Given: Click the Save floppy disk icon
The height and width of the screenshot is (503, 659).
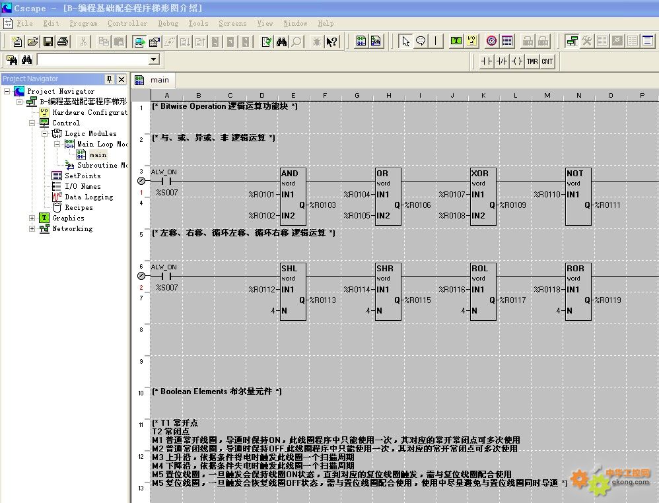Looking at the screenshot, I should (x=48, y=42).
